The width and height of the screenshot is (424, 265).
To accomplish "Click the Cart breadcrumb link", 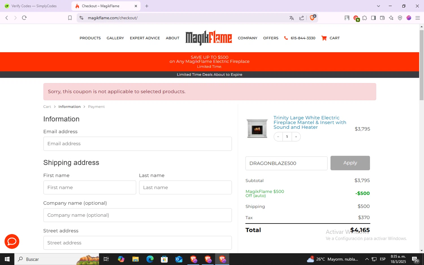I will [x=47, y=107].
